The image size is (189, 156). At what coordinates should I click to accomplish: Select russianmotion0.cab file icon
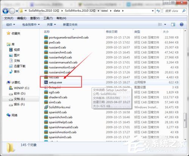pos(46,67)
